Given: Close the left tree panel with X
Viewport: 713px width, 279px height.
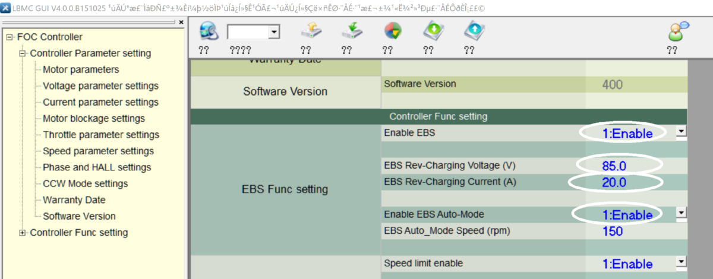Looking at the screenshot, I should click(x=181, y=23).
